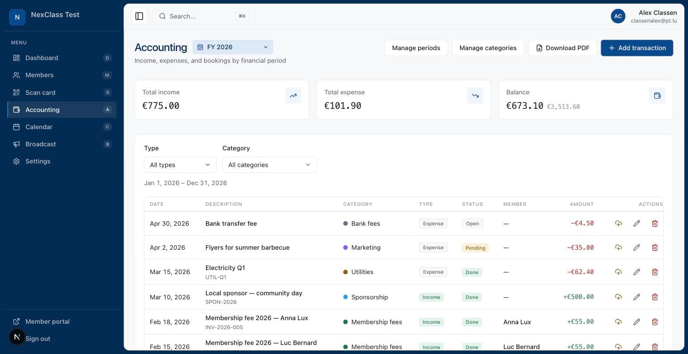Click the Total expense downward trend icon
This screenshot has width=688, height=354.
pyautogui.click(x=475, y=96)
